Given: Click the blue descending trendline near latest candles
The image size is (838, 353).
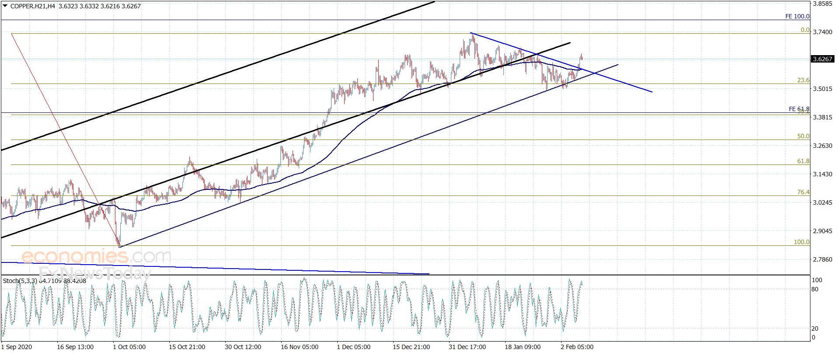Looking at the screenshot, I should 561,62.
